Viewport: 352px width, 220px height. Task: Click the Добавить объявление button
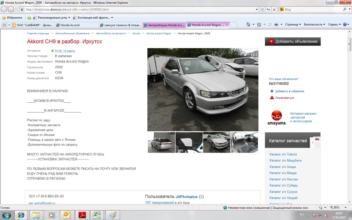click(293, 41)
